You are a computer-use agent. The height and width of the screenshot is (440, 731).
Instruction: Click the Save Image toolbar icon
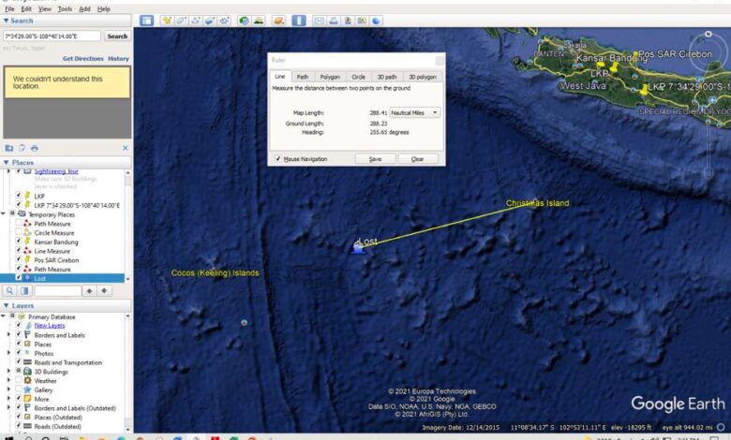click(348, 21)
